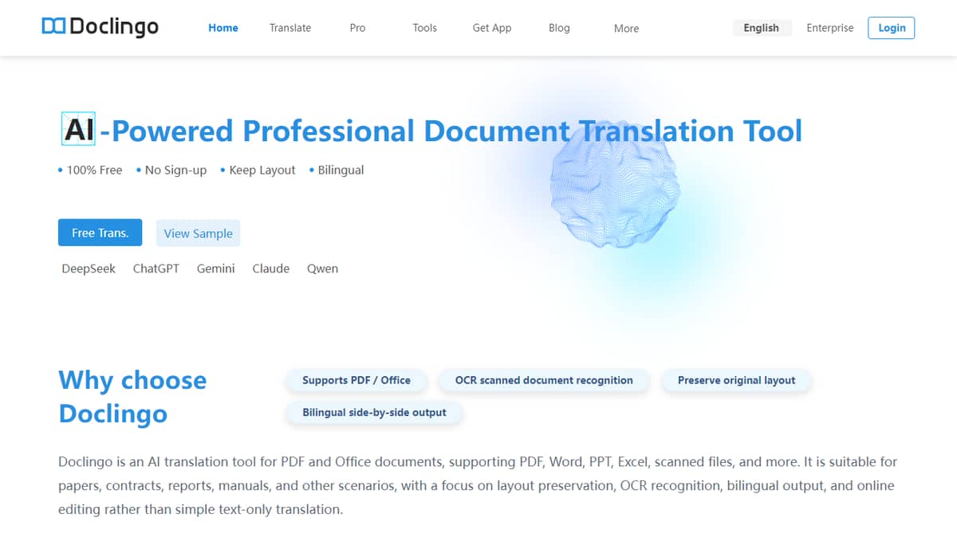Open the View Sample button
Image resolution: width=957 pixels, height=537 pixels.
click(x=198, y=233)
